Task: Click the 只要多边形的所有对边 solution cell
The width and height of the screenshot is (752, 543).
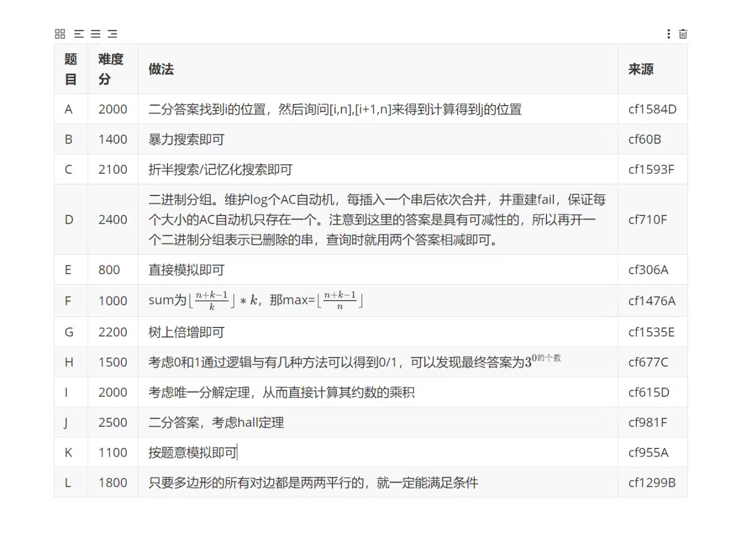Action: (378, 483)
